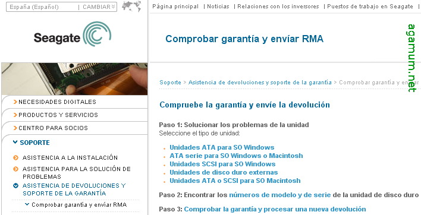Click the orange icon beside Asistencia a la instalación
The image size is (421, 215).
click(x=16, y=157)
